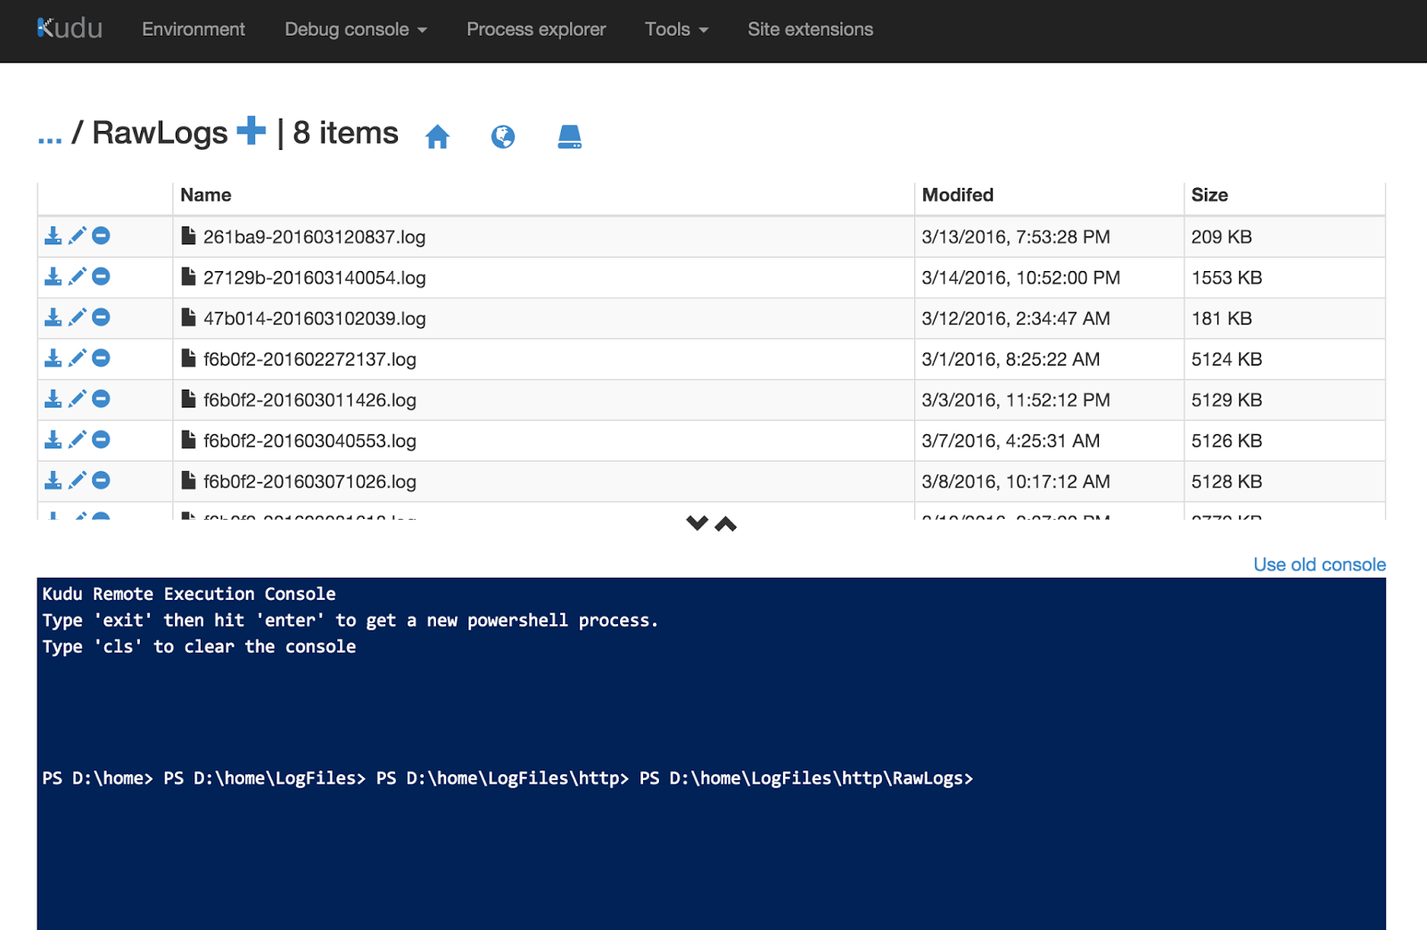Download the 261ba9-201603120837.log file
Screen dimensions: 1427x930
tap(53, 235)
